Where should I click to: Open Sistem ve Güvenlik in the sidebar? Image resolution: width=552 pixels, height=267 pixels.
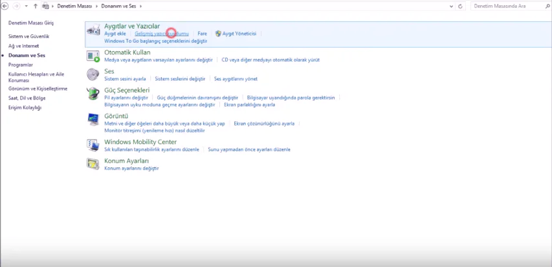[x=29, y=37]
